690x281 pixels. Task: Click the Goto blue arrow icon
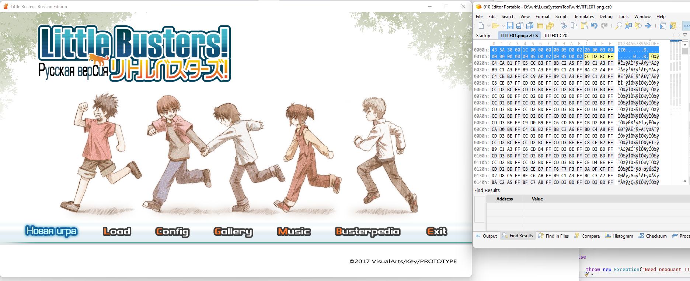pyautogui.click(x=648, y=26)
